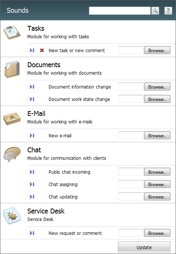The width and height of the screenshot is (176, 254).
Task: Click the magnifier search icon
Action: (155, 11)
